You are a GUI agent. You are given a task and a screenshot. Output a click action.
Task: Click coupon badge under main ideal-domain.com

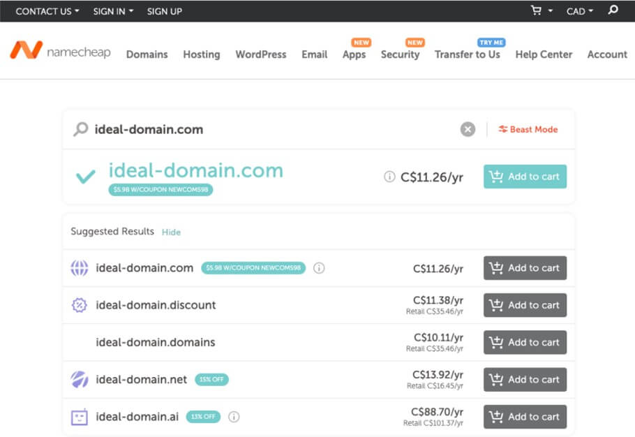pyautogui.click(x=160, y=190)
